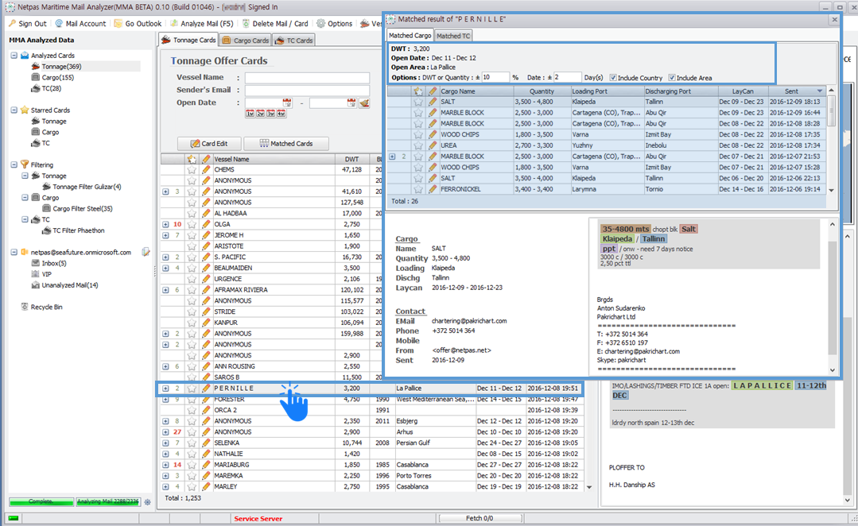Edit the AL HADBAA card via pencil icon
The image size is (858, 526).
206,213
